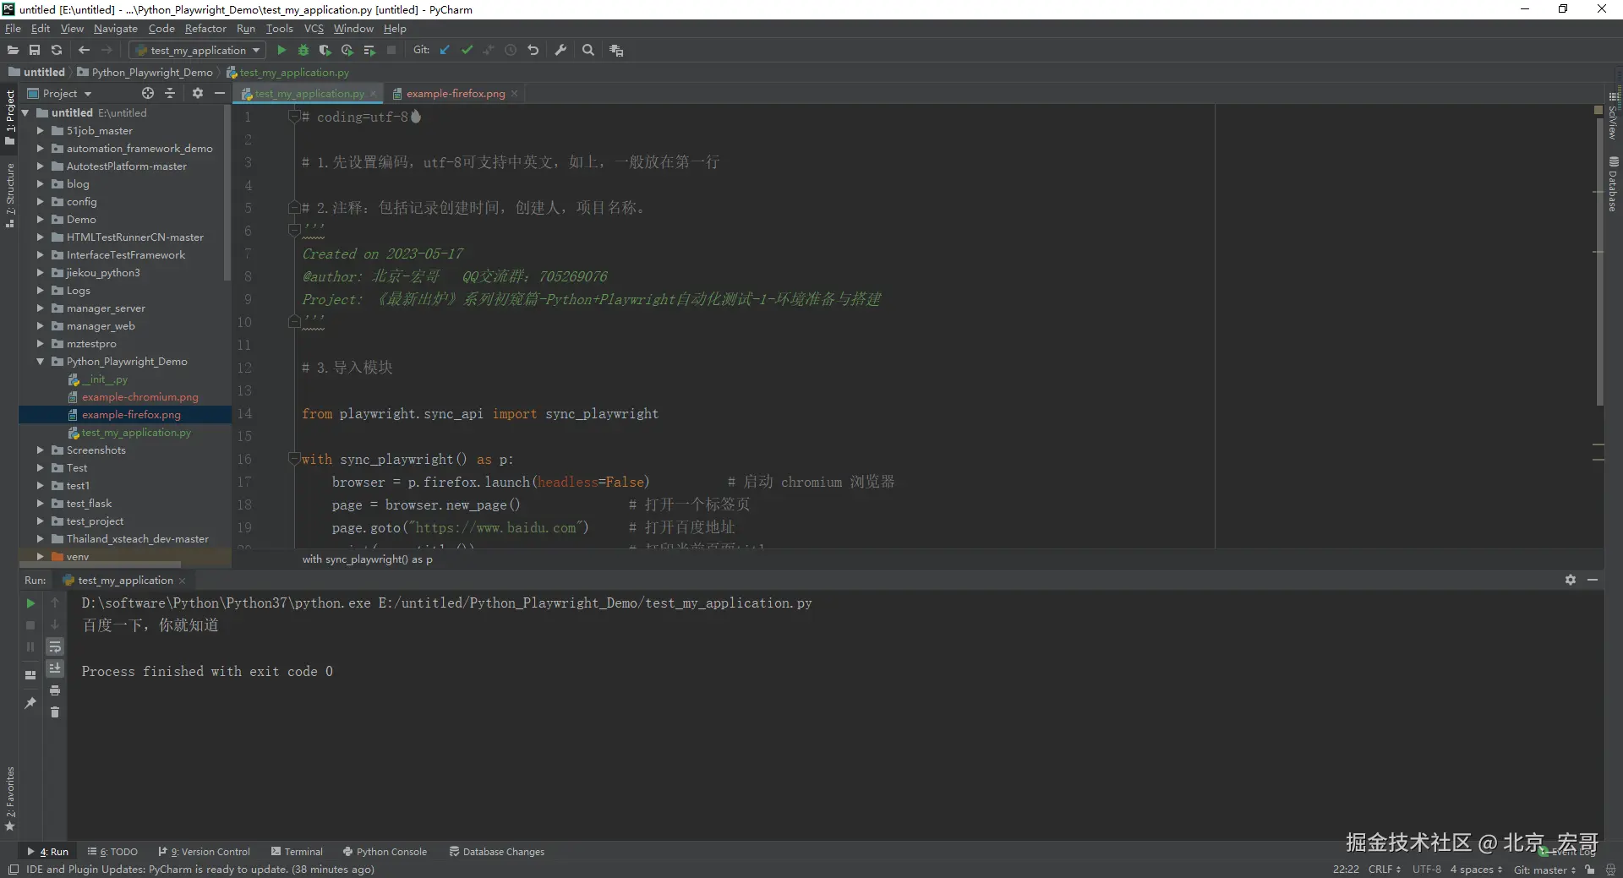Click the Run Anything icon after the magnifier
The image size is (1623, 878).
coord(616,51)
